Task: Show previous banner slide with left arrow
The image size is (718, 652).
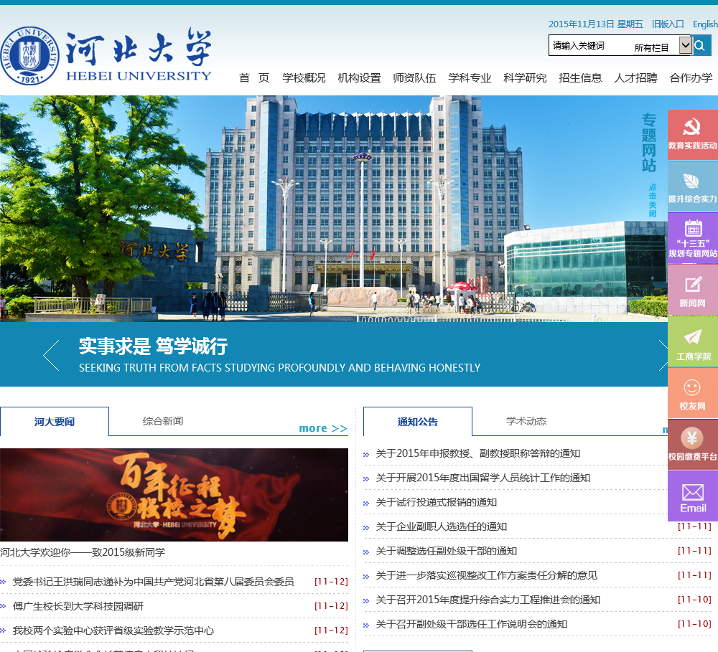Action: pyautogui.click(x=51, y=356)
